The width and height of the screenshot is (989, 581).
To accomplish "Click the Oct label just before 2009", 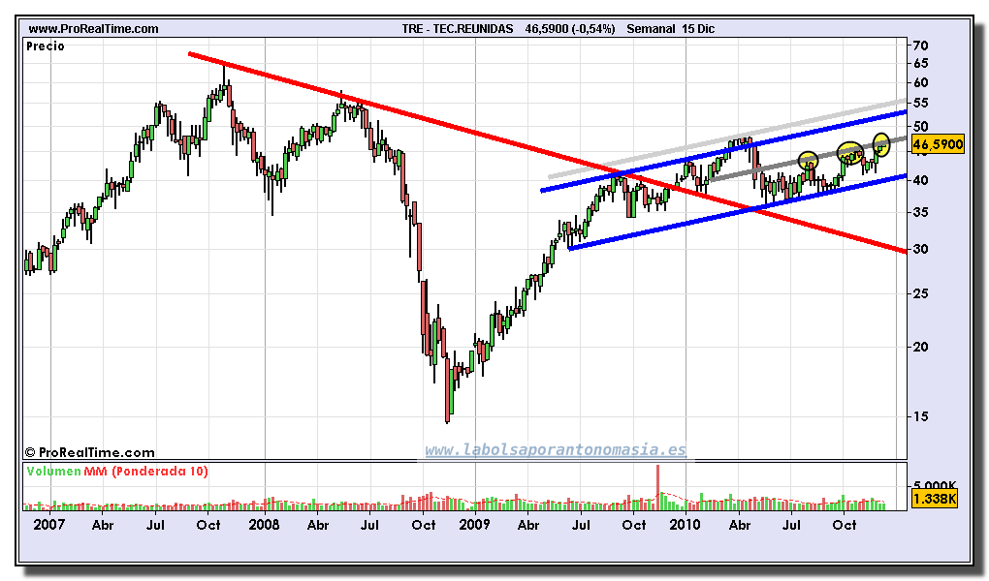I will coord(424,525).
